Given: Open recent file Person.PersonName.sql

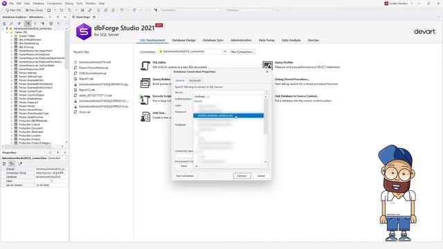Looking at the screenshot, I should point(93,68).
